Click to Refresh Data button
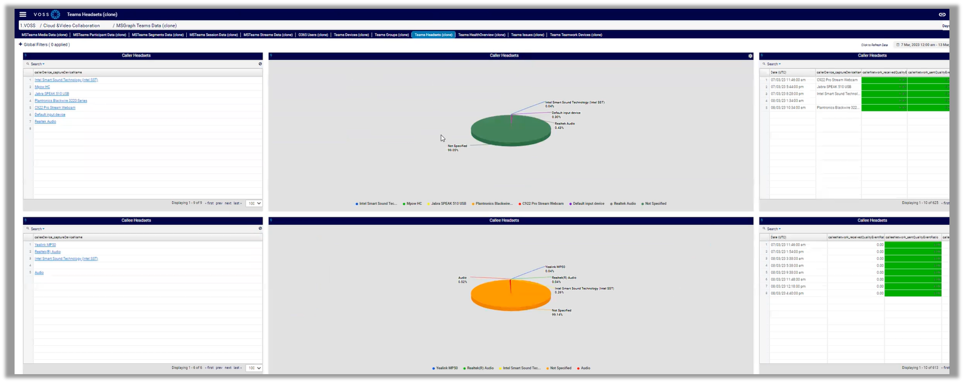This screenshot has width=964, height=383. coord(875,45)
